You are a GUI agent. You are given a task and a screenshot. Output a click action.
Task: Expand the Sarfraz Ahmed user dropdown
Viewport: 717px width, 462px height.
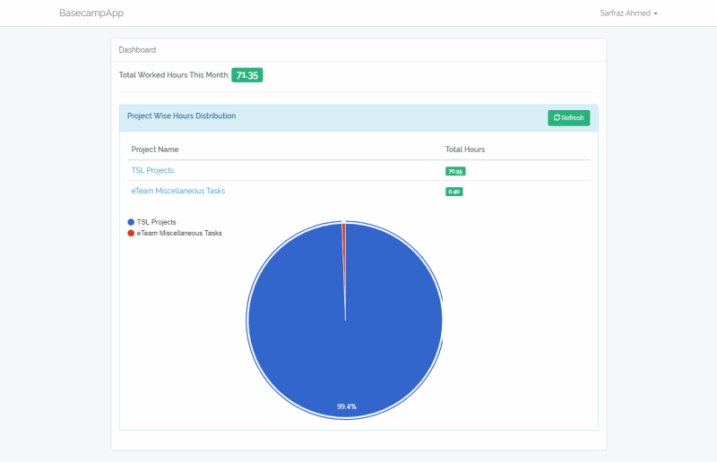click(628, 13)
